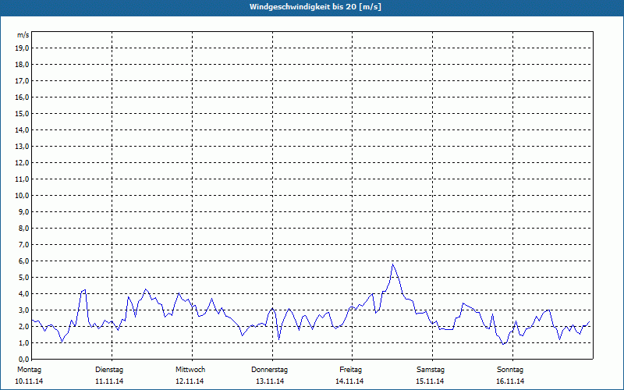
Task: Click the 17,0 y-axis label
Action: click(21, 81)
